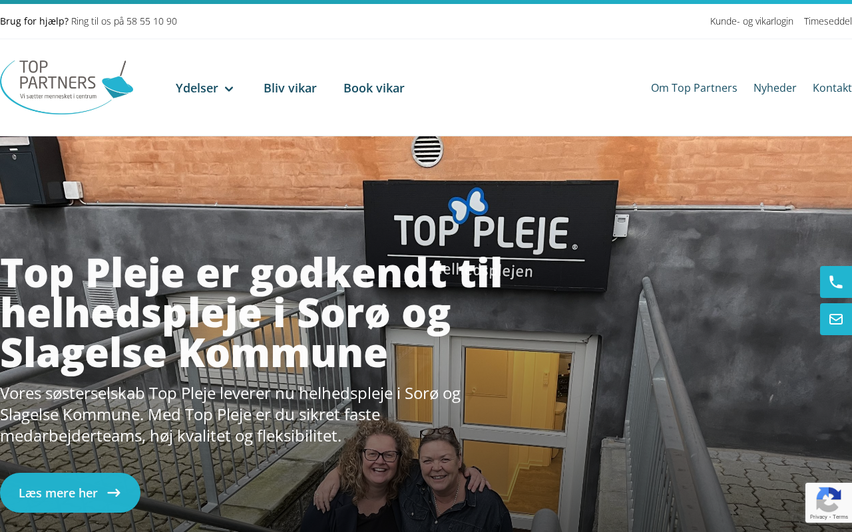Open Om Top Partners page
Viewport: 852px width, 532px height.
click(x=694, y=88)
